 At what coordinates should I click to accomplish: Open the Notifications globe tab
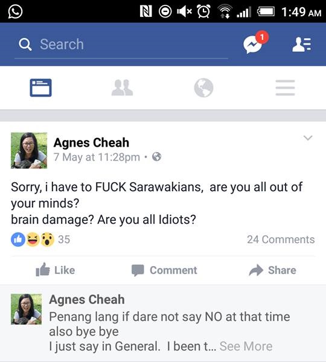pyautogui.click(x=203, y=87)
